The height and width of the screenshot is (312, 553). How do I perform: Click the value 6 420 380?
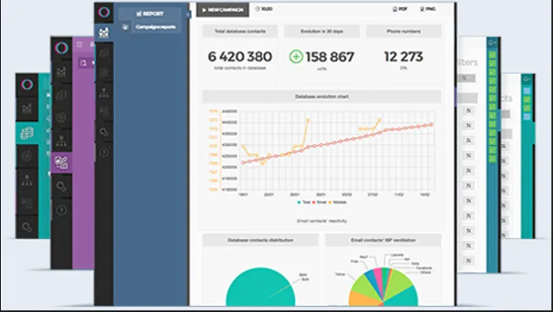[240, 57]
